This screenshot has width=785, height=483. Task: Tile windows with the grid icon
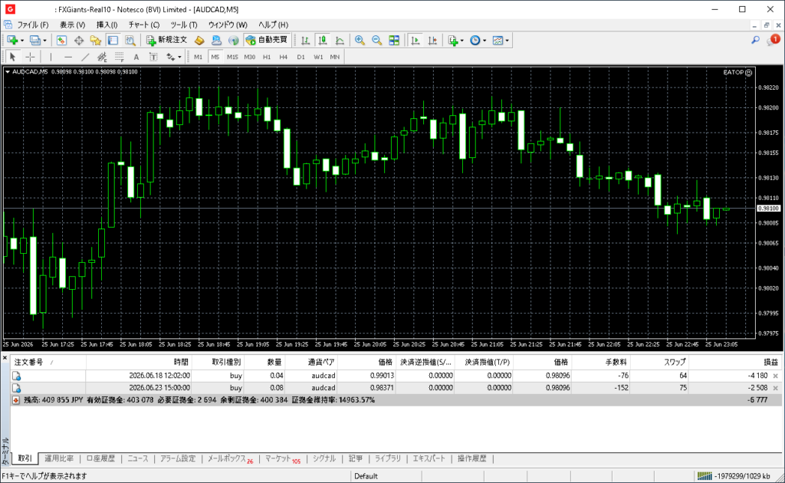[x=394, y=41]
